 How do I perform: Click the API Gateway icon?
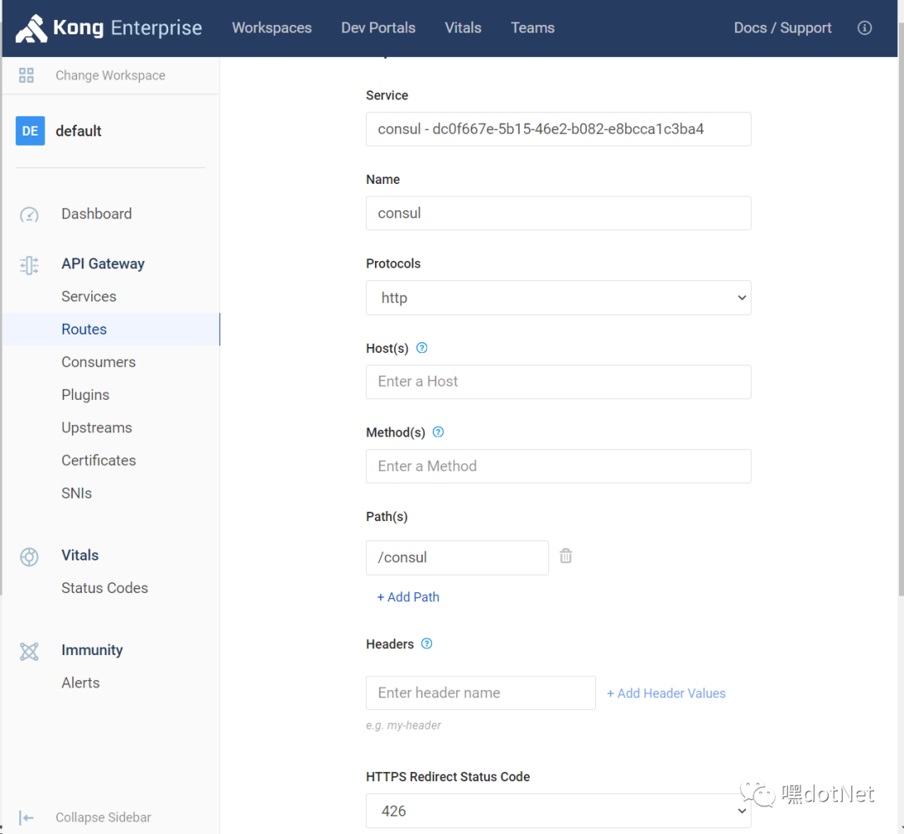pos(28,265)
